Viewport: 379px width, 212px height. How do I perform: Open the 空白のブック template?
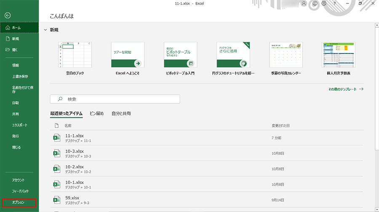pyautogui.click(x=75, y=58)
